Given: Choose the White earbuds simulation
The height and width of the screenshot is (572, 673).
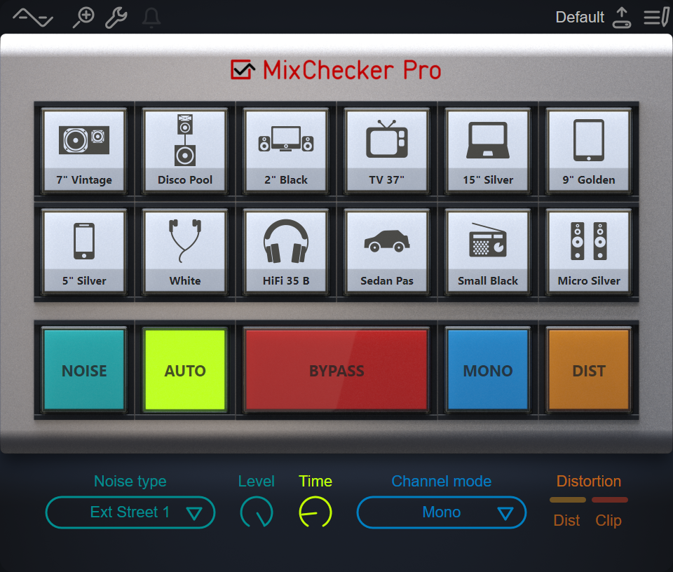Looking at the screenshot, I should 185,252.
